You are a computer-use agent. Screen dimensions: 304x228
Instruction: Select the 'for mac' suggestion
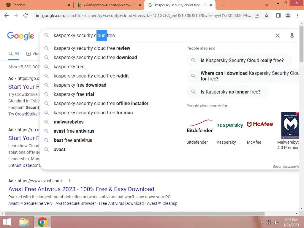93,113
